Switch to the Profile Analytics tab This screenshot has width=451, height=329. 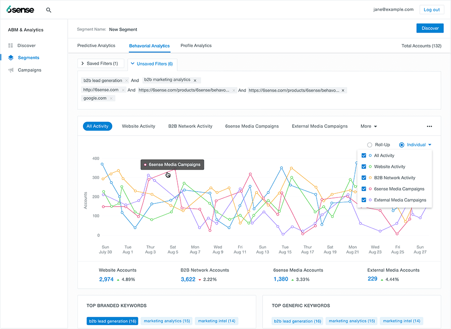pos(196,46)
